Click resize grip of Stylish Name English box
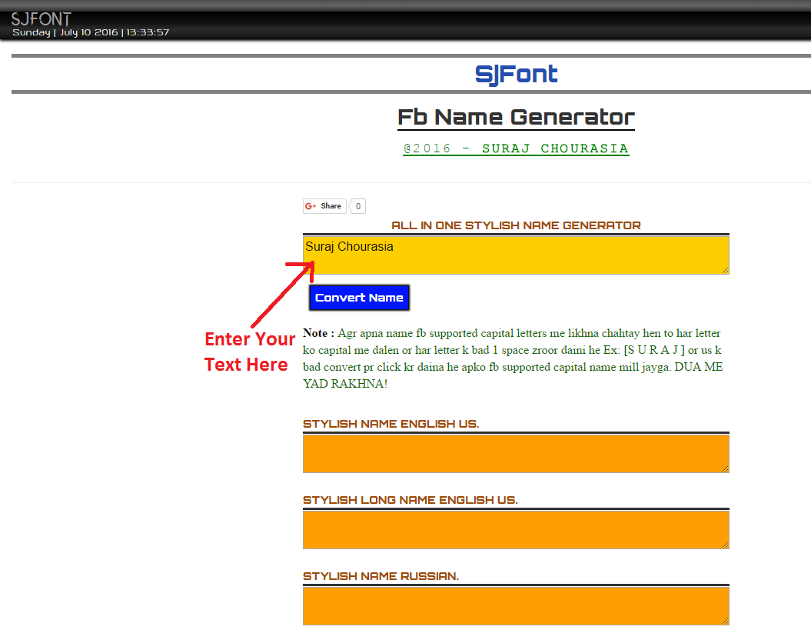 coord(725,468)
